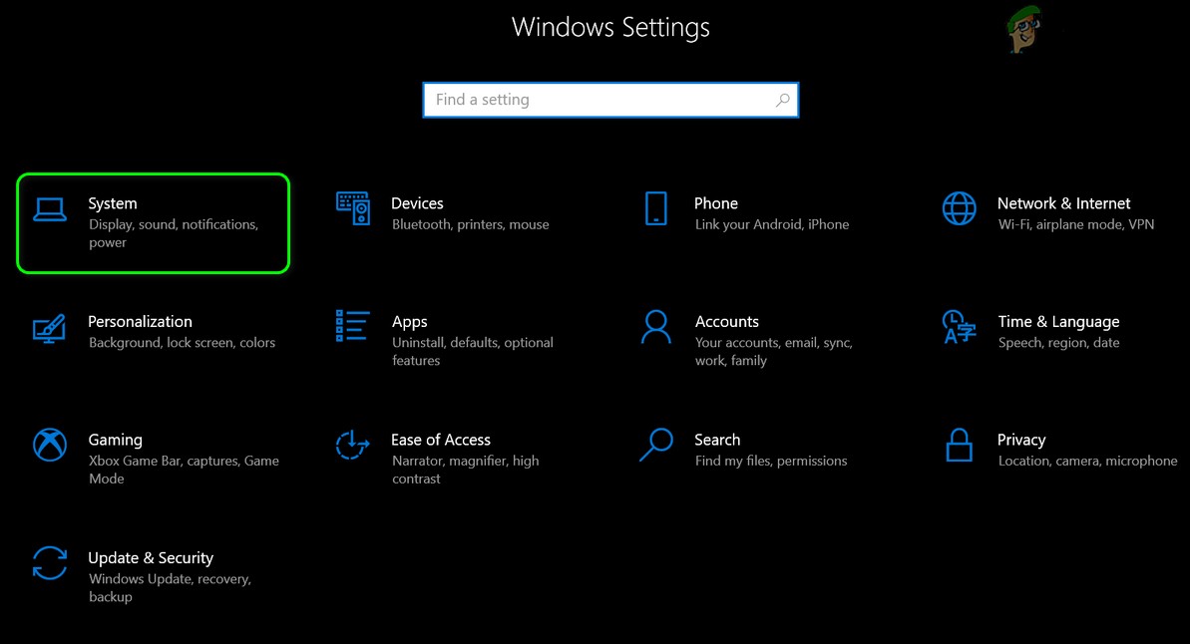
Task: Click the Gaming Xbox icon
Action: coord(50,445)
